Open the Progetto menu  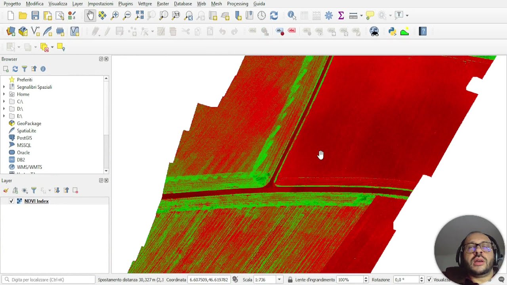click(12, 4)
